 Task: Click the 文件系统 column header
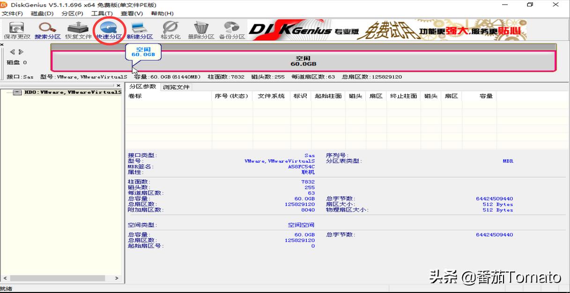click(x=271, y=96)
